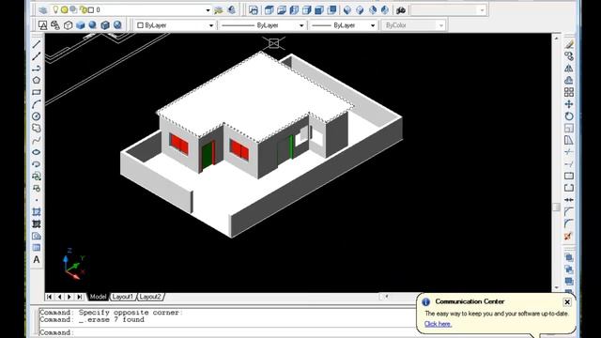Viewport: 601px width, 338px height.
Task: Select the Explode tool
Action: point(569,236)
